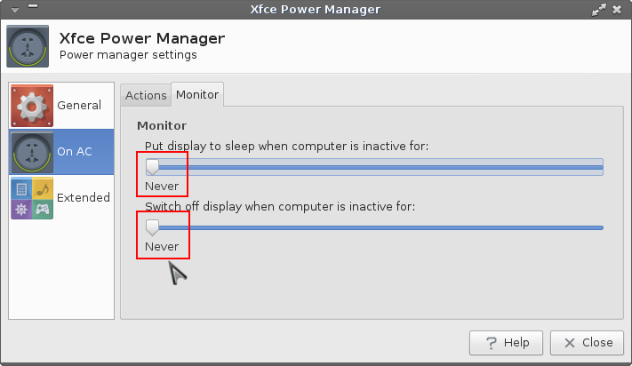Click the Never value under switch off slider

click(x=162, y=246)
